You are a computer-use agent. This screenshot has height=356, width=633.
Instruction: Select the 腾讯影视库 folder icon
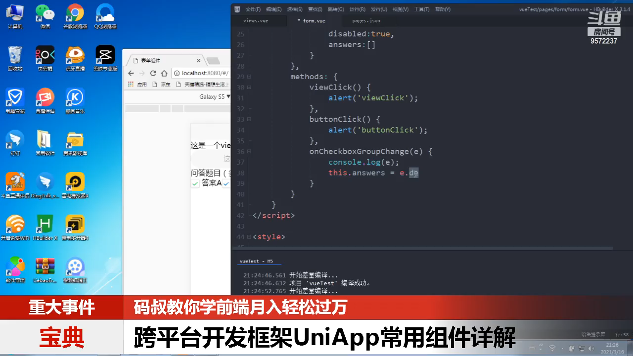tap(75, 143)
